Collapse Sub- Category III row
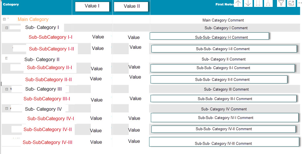This screenshot has width=302, height=154. pyautogui.click(x=7, y=89)
